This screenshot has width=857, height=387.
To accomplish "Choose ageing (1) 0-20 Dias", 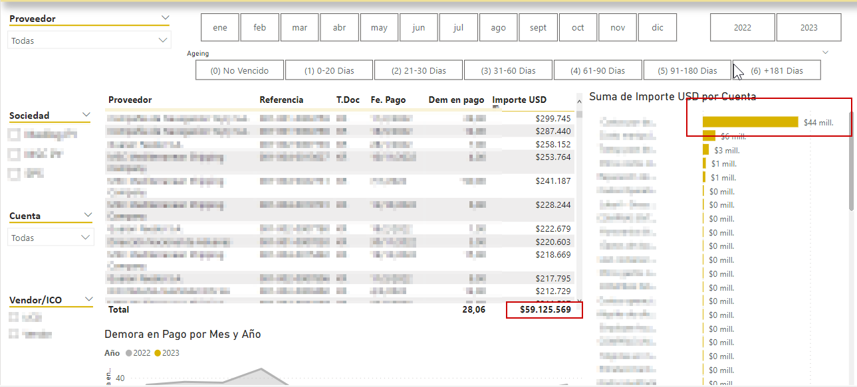I will coord(329,70).
